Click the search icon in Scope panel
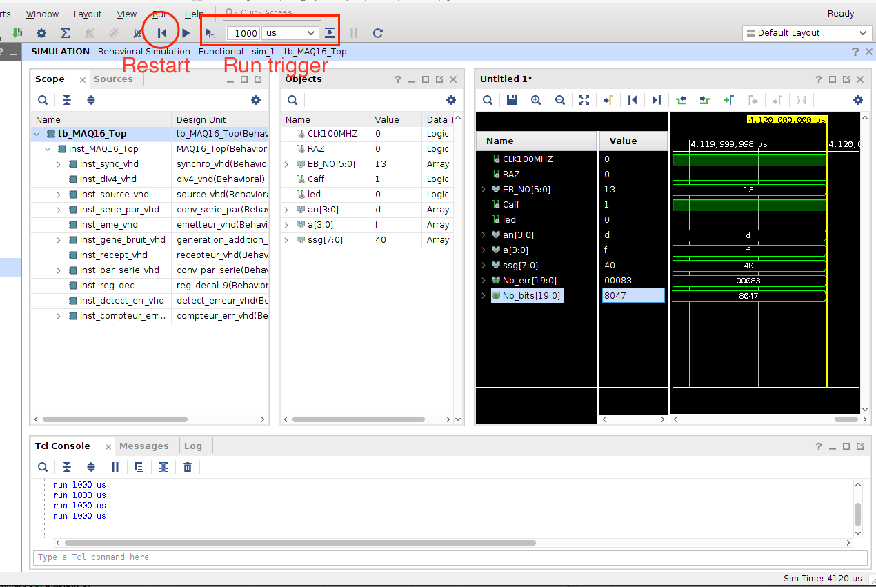 click(43, 100)
